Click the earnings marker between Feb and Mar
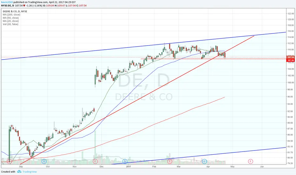 pos(170,161)
